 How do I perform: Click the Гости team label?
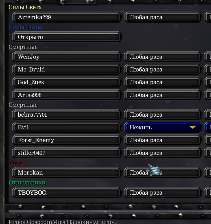17,163
